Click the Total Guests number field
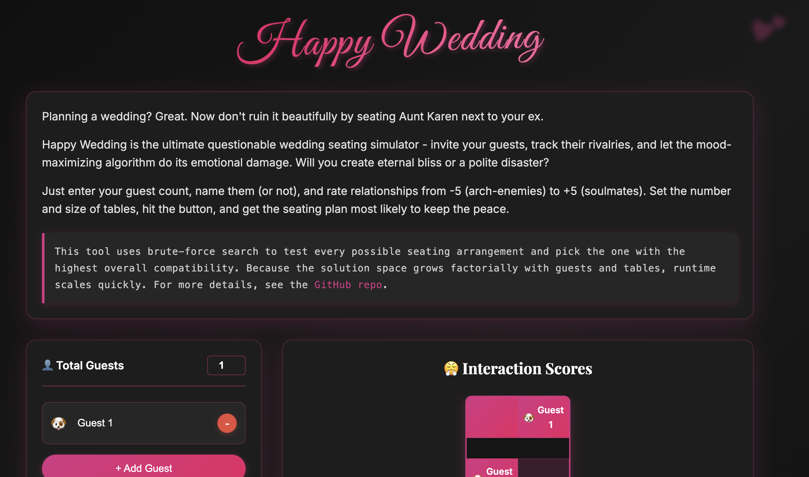 point(226,365)
